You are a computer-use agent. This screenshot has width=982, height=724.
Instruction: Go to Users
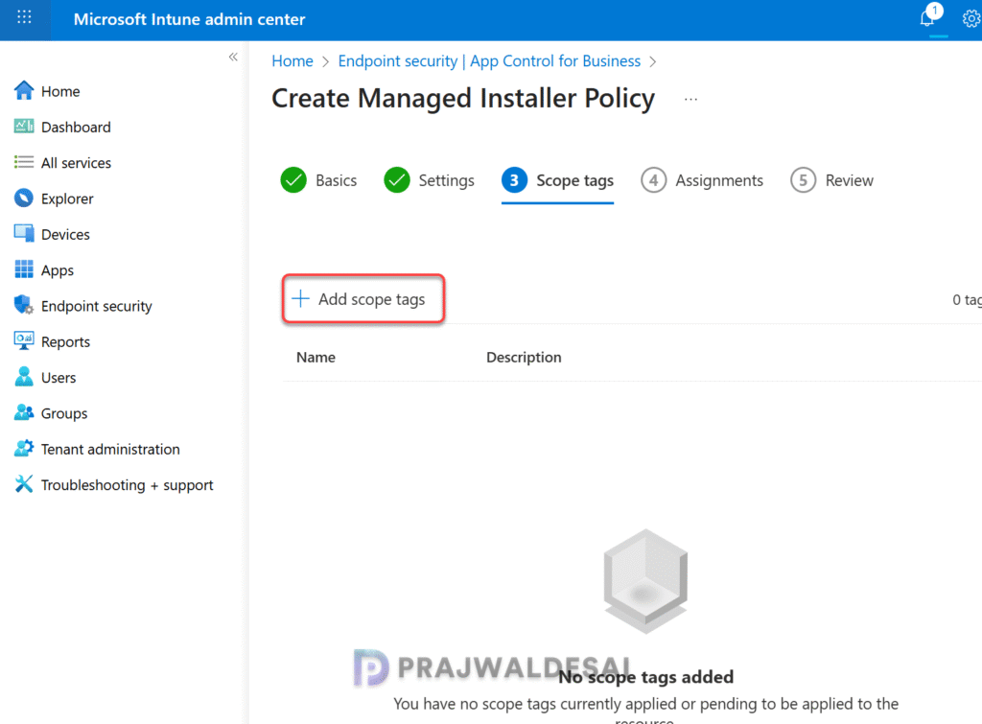pos(58,378)
